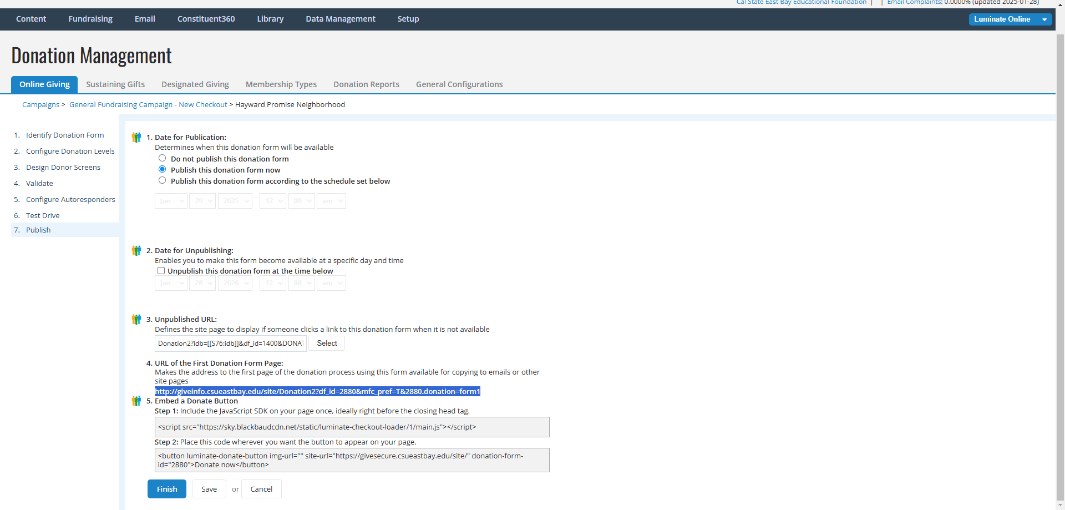The width and height of the screenshot is (1065, 510).
Task: Click the Unpublished URL input field
Action: pyautogui.click(x=231, y=344)
